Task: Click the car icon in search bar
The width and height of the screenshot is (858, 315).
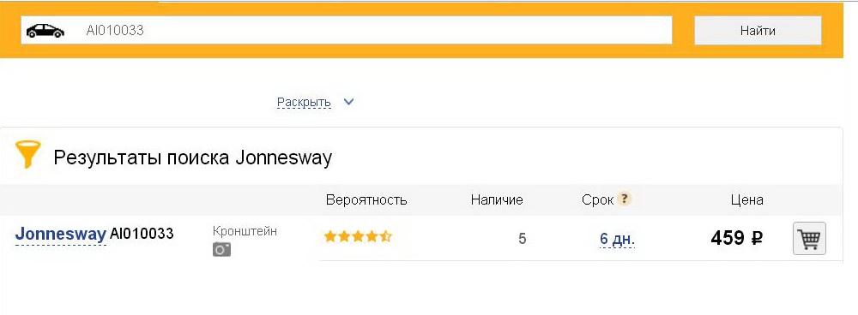Action: (x=45, y=31)
